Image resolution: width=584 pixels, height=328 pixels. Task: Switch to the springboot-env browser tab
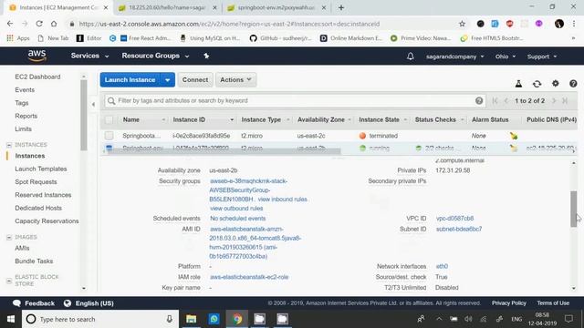[x=276, y=7]
